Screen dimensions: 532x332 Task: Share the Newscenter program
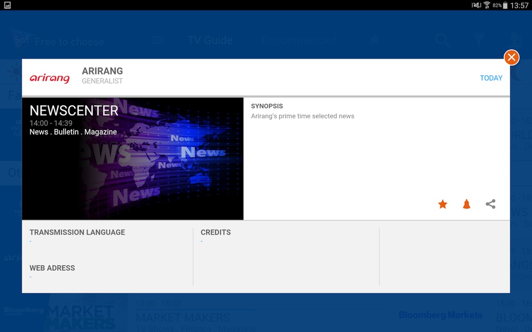point(490,204)
